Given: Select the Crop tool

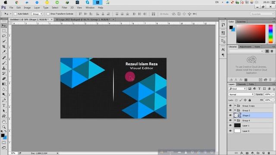Looking at the screenshot, I should click(x=4, y=46).
